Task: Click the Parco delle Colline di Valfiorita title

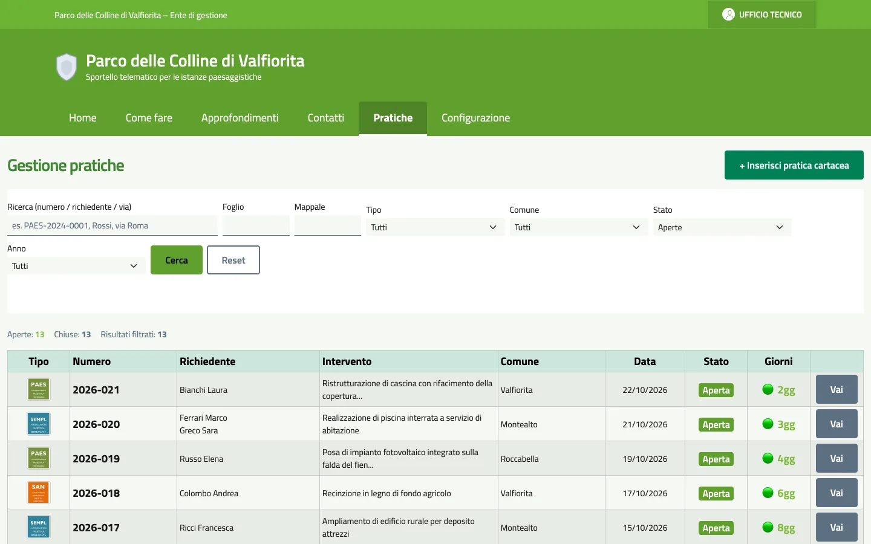Action: [x=195, y=60]
